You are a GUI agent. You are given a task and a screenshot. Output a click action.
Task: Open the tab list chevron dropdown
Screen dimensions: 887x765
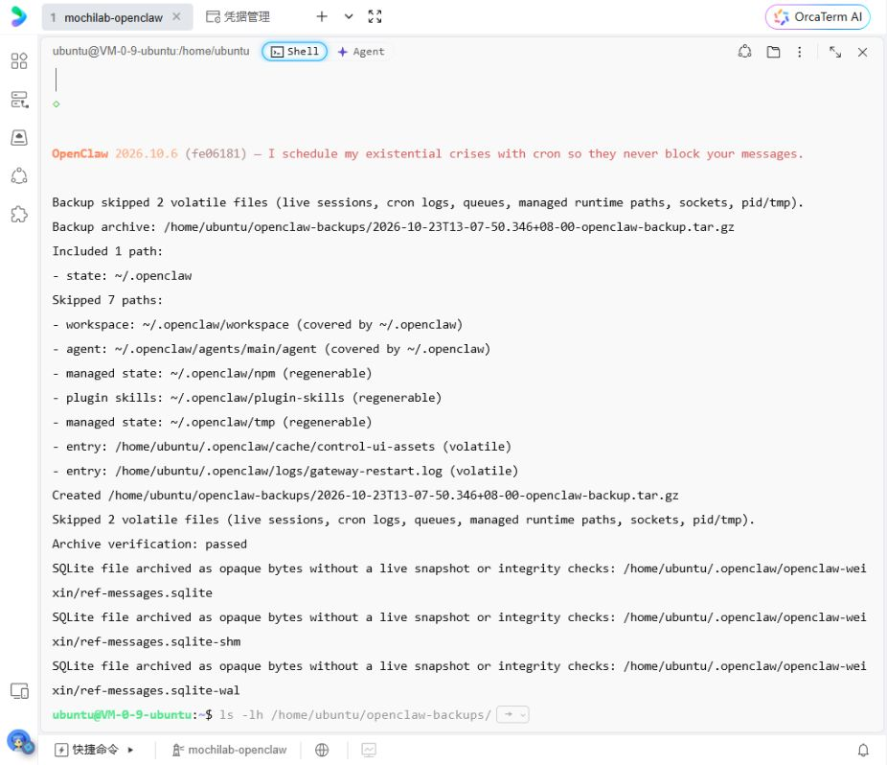(349, 16)
